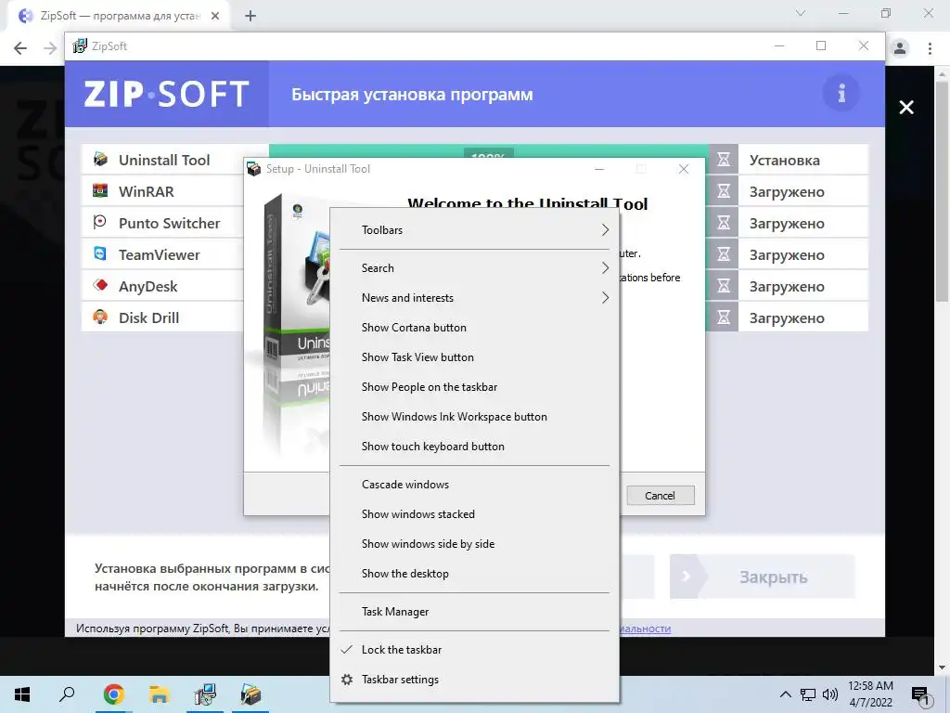Open the Chrome tab search dropdown

point(801,13)
